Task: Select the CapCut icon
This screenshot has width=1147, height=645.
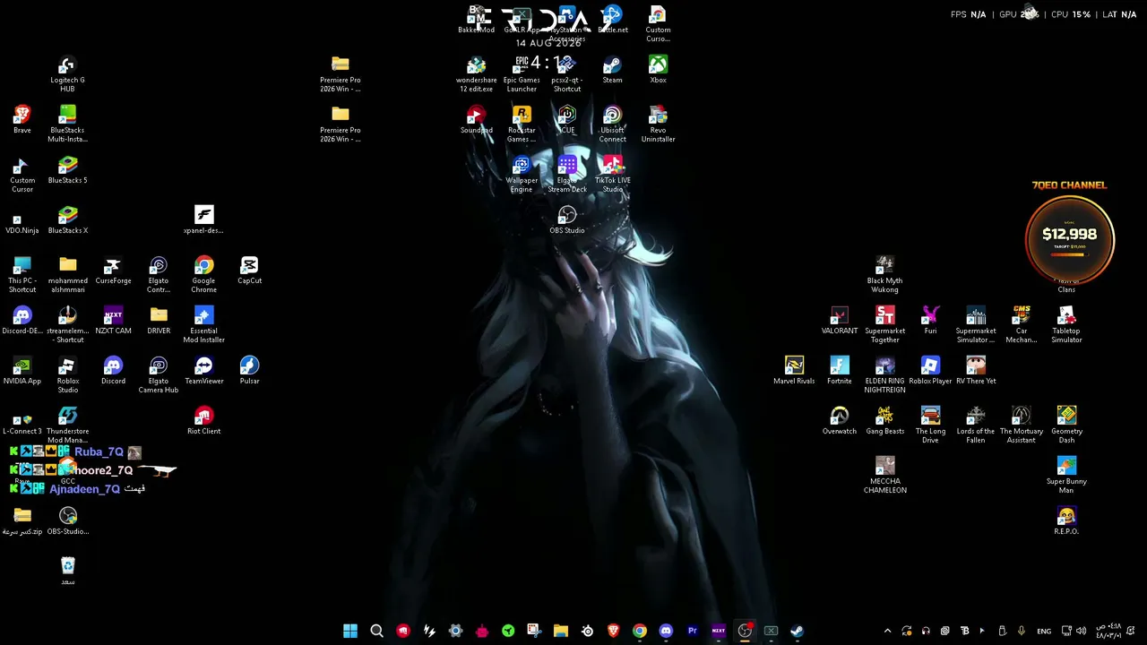Action: point(249,271)
